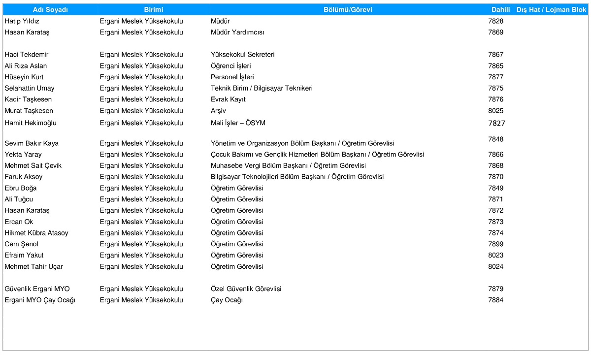Image resolution: width=591 pixels, height=356 pixels.
Task: Select extension number 7827
Action: click(x=497, y=123)
